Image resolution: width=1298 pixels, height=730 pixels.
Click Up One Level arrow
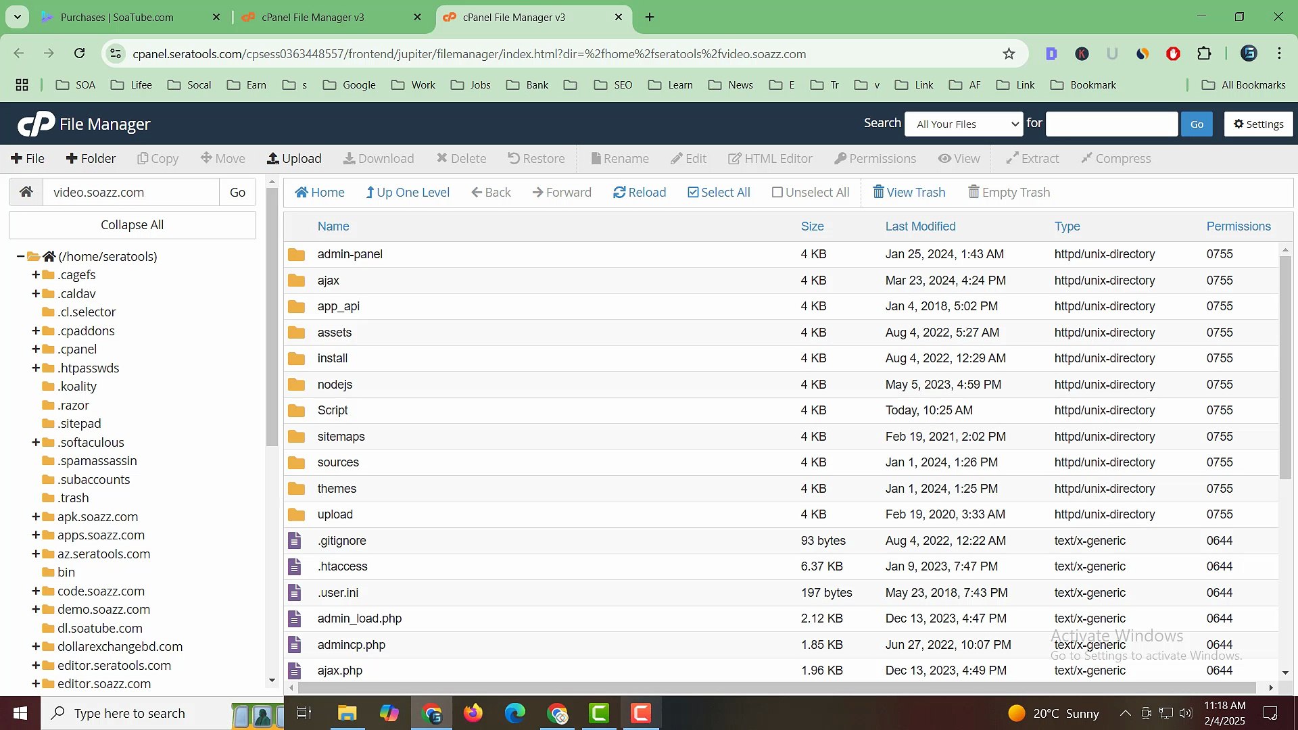pos(370,193)
